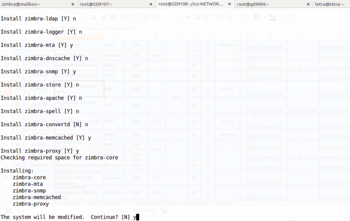Close the root@GD9108 zcs-NETWOR tab
350x221 pixels.
pos(229,4)
